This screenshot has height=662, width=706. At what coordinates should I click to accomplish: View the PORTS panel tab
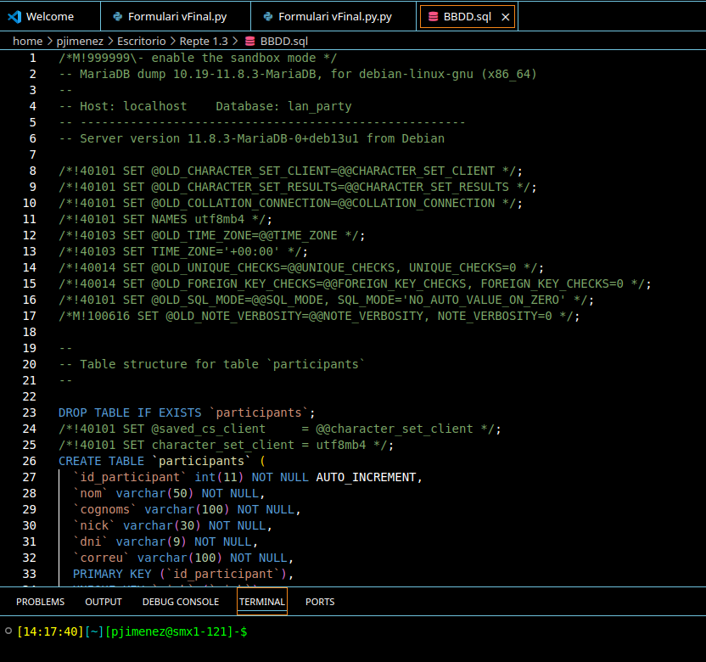tap(320, 602)
